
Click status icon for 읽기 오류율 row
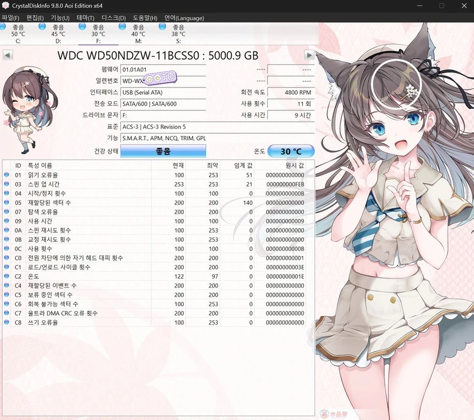(7, 175)
